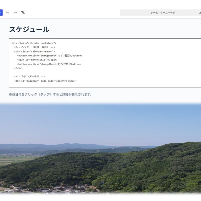Click the 翌月 button code line
201x201 pixels.
coord(49,64)
